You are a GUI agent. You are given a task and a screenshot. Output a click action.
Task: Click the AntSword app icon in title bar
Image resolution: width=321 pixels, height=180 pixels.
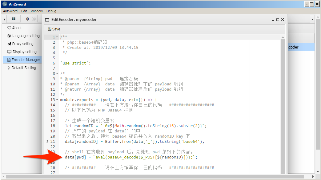(5, 4)
